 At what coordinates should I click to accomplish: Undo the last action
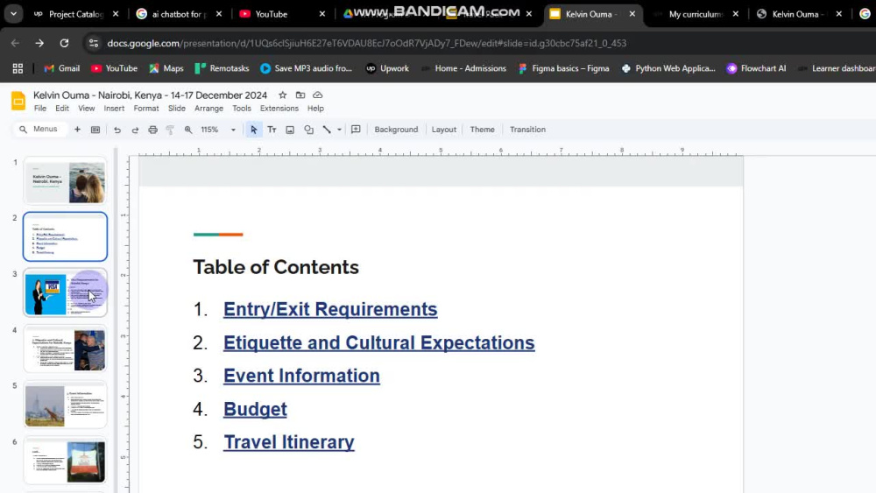pos(117,130)
